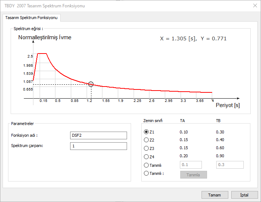
Task: Click the 2.5 value on acceleration axis
Action: pyautogui.click(x=30, y=56)
